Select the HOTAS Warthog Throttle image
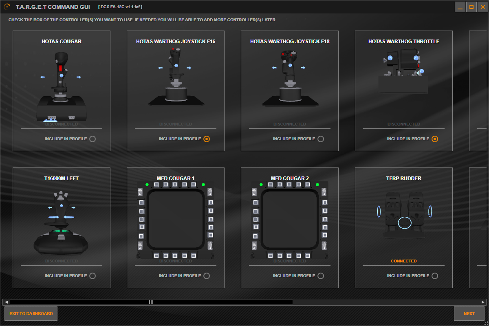 click(404, 71)
